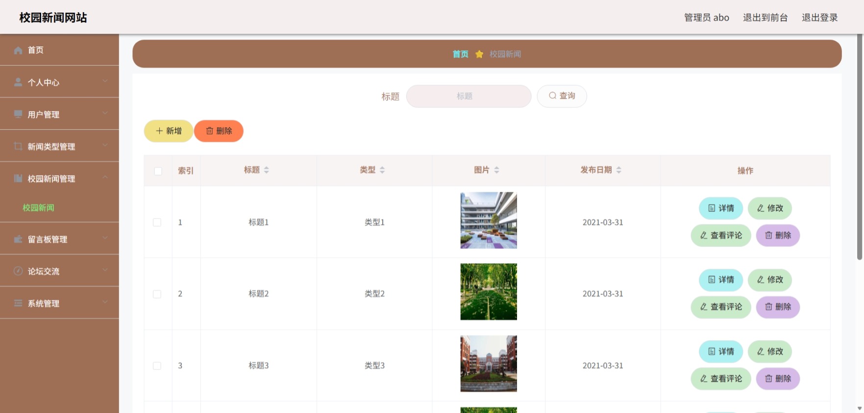
Task: Check the checkbox for row 标题1
Action: click(x=157, y=222)
